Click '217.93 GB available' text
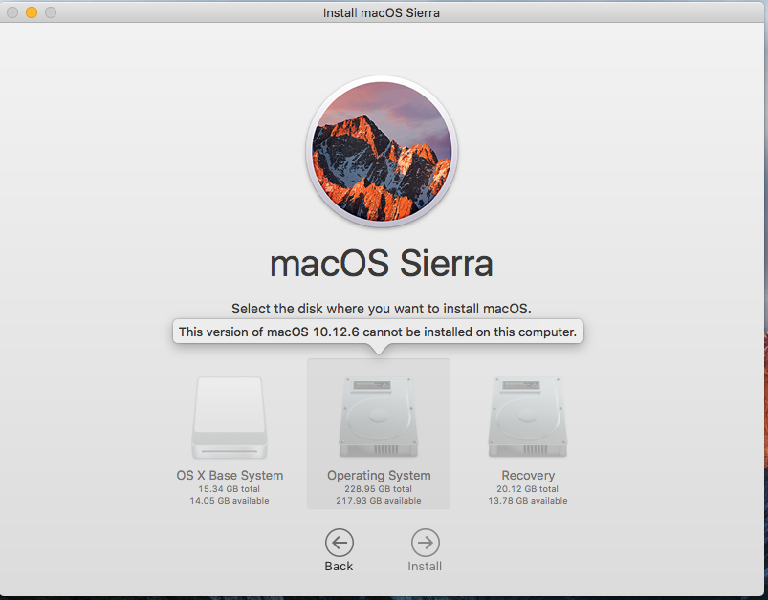Viewport: 768px width, 600px height. coord(378,501)
